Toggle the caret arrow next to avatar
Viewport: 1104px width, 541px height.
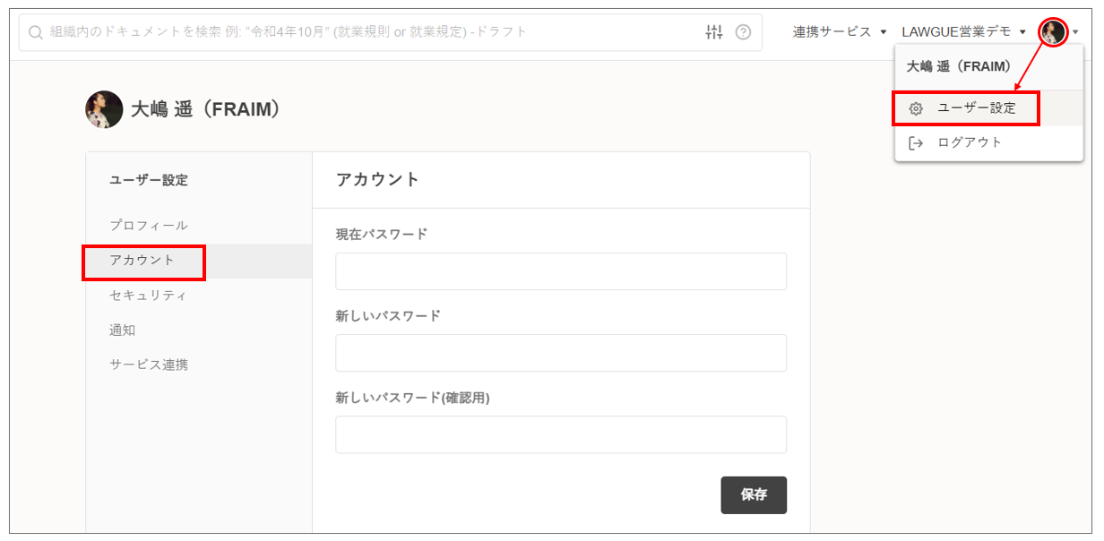pos(1075,33)
